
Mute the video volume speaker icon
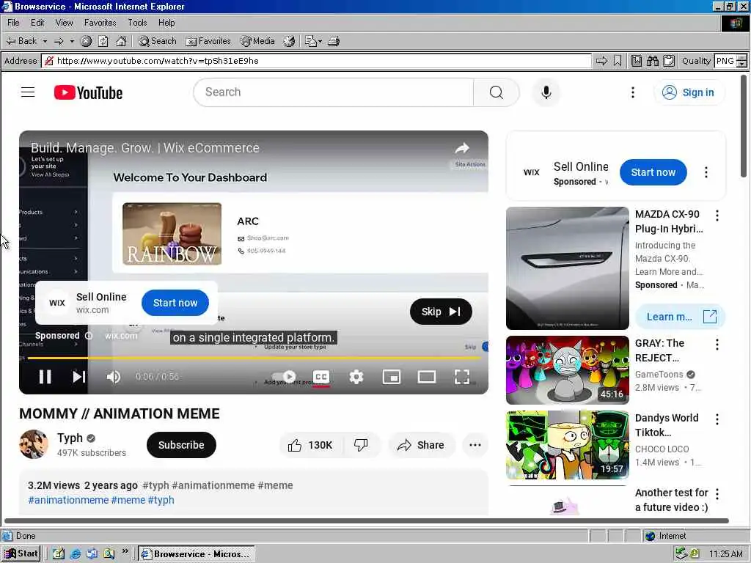click(x=114, y=377)
